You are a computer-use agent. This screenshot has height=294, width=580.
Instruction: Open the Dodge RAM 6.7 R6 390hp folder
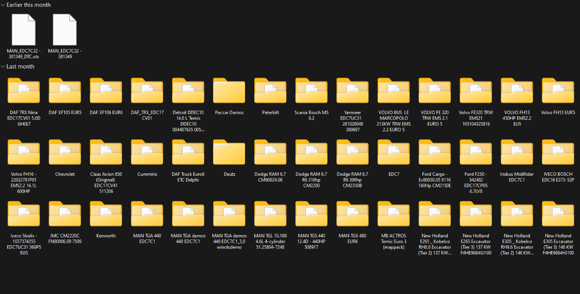353,153
